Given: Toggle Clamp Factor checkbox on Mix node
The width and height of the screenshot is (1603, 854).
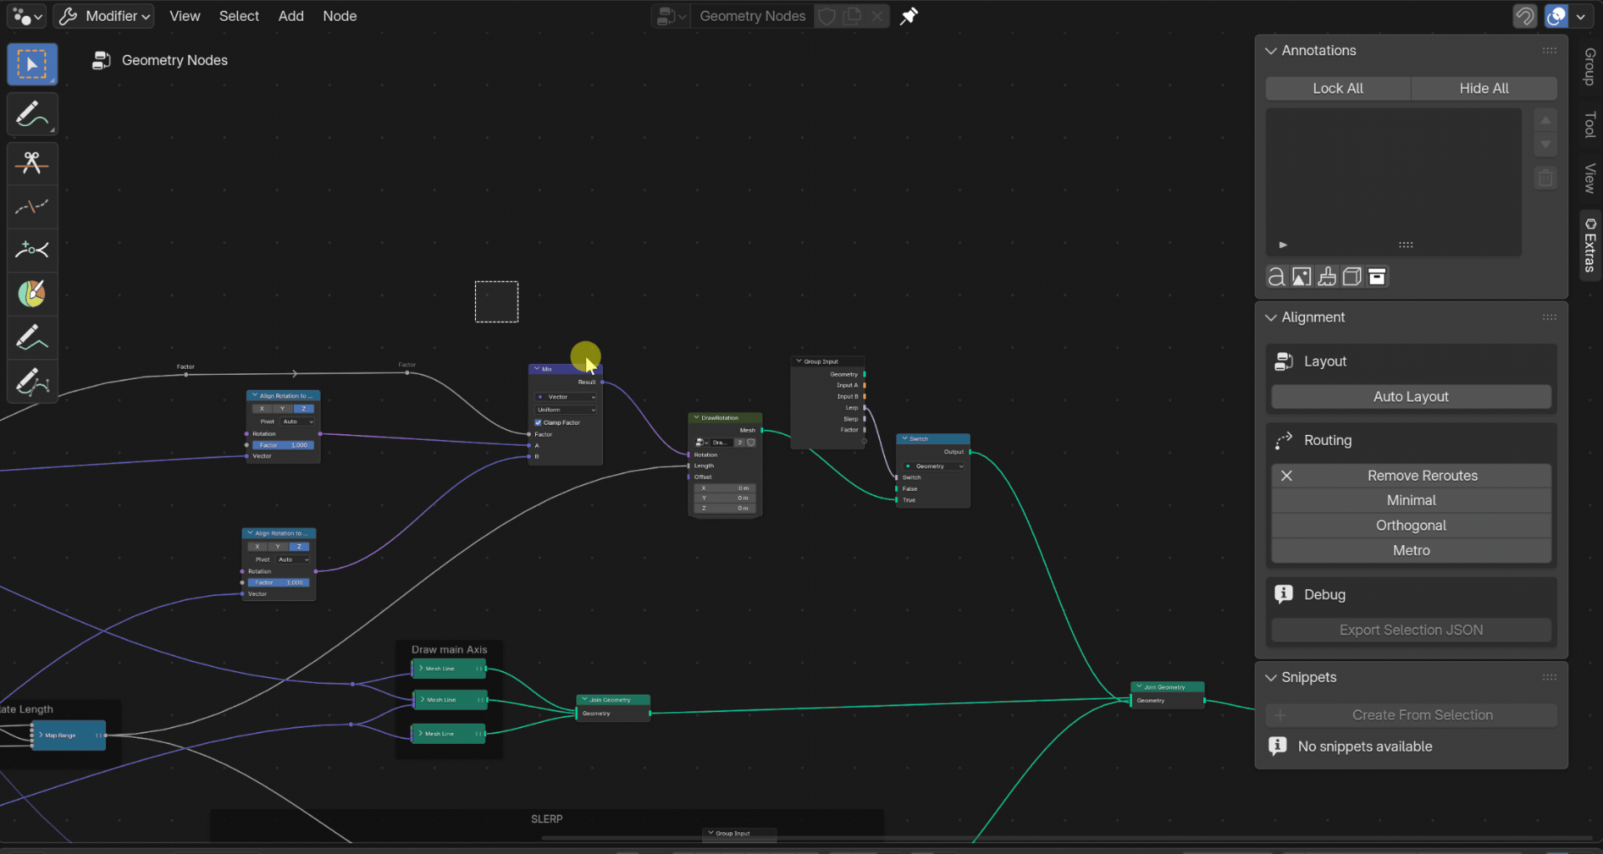Looking at the screenshot, I should (x=538, y=422).
